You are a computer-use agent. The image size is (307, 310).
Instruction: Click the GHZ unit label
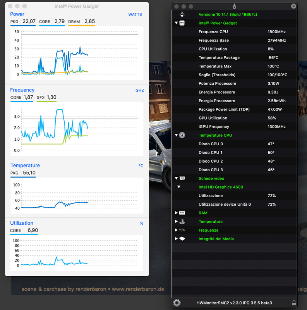pyautogui.click(x=140, y=90)
